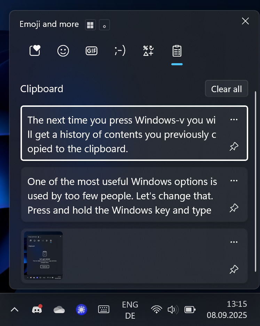Viewport: 260px width, 326px height.
Task: Open the volume speaker icon in the taskbar
Action: click(173, 310)
